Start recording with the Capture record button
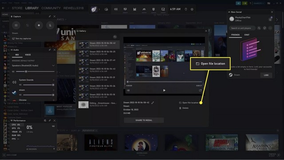Image resolution: width=284 pixels, height=160 pixels. click(39, 25)
